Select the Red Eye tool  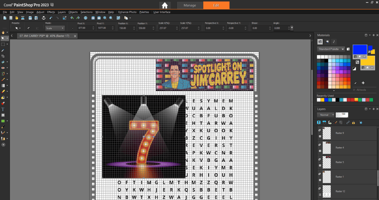pos(3,68)
